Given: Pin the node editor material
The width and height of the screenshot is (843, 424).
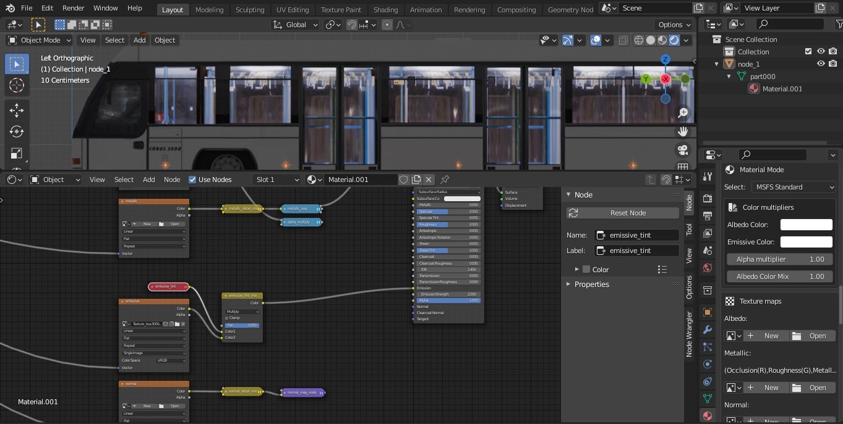Looking at the screenshot, I should coord(445,180).
